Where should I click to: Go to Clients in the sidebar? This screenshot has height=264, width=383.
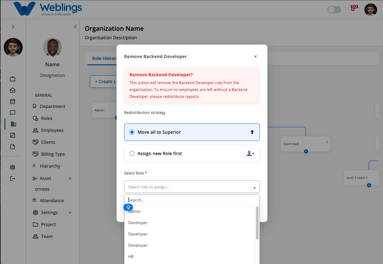[44, 142]
